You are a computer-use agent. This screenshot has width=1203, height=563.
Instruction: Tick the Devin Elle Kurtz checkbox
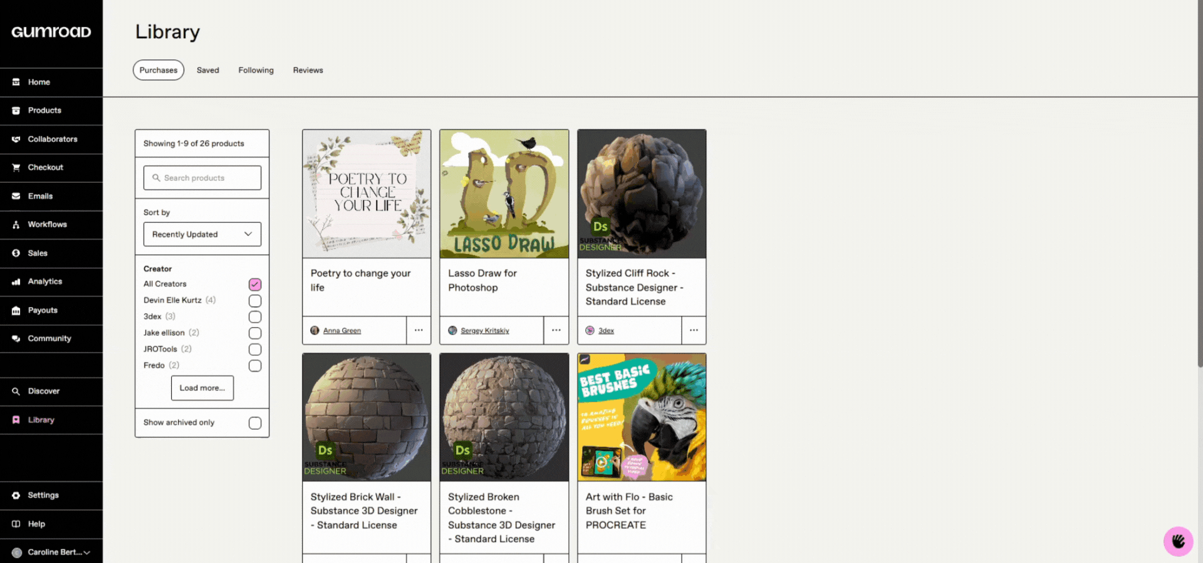[x=255, y=300]
